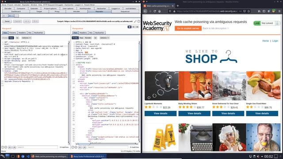This screenshot has height=159, width=283.
Task: Open the response Actions dropdown
Action: pos(104,38)
